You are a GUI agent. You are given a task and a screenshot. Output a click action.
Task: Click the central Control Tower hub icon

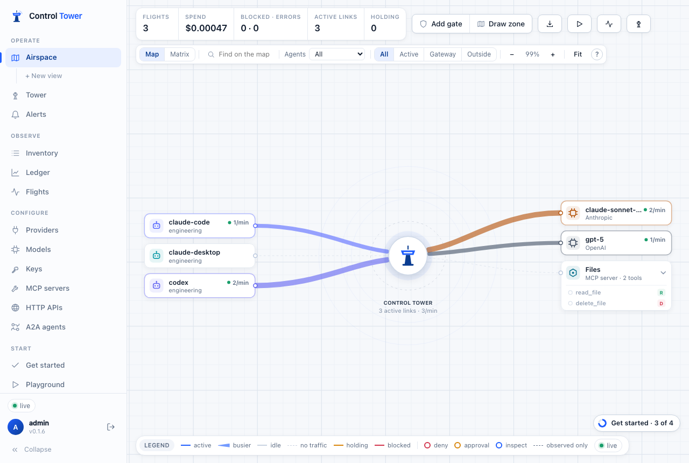point(408,256)
